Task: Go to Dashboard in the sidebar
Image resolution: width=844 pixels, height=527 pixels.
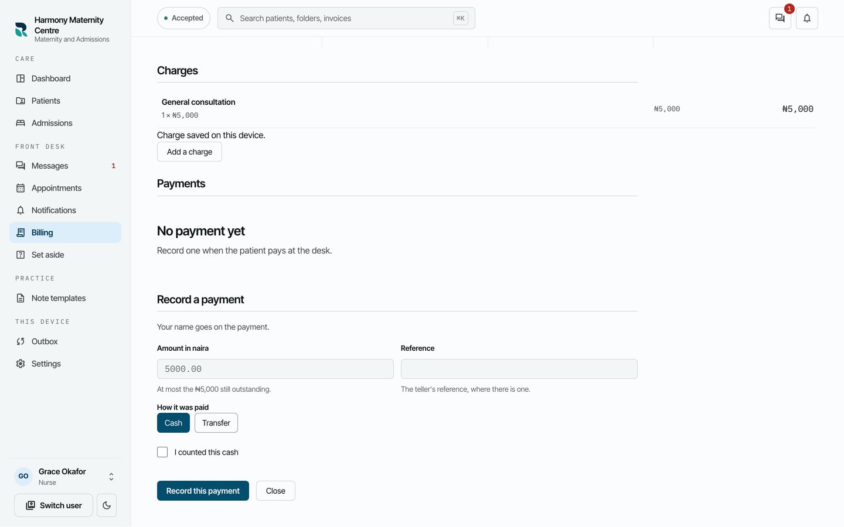Action: 65,78
